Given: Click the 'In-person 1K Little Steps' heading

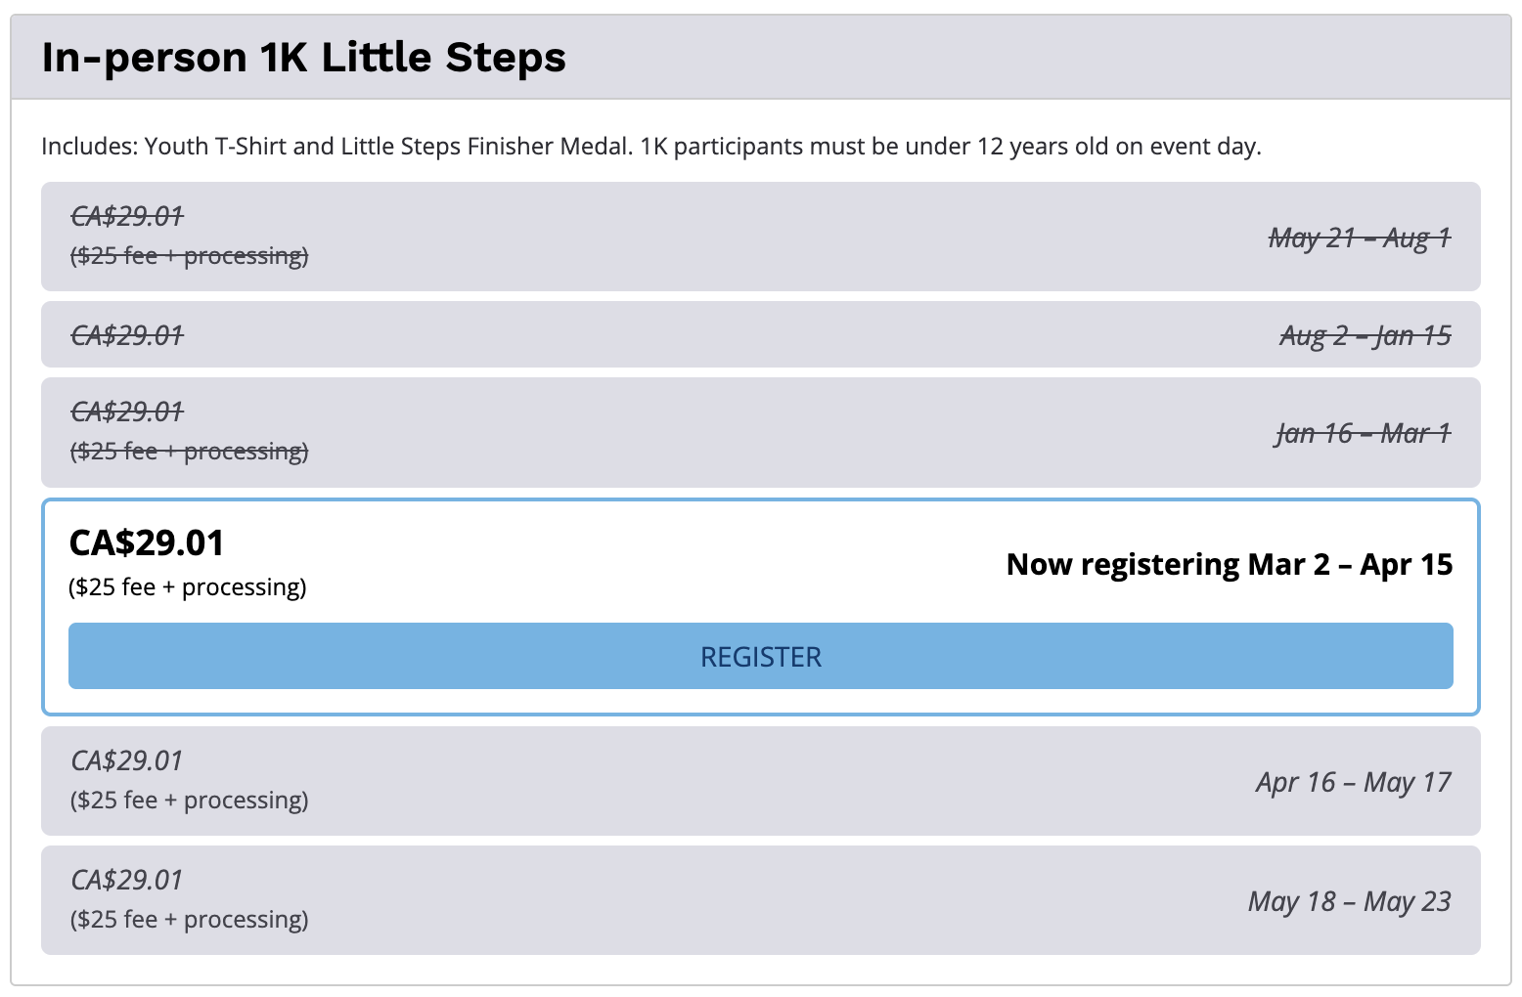Looking at the screenshot, I should 303,58.
